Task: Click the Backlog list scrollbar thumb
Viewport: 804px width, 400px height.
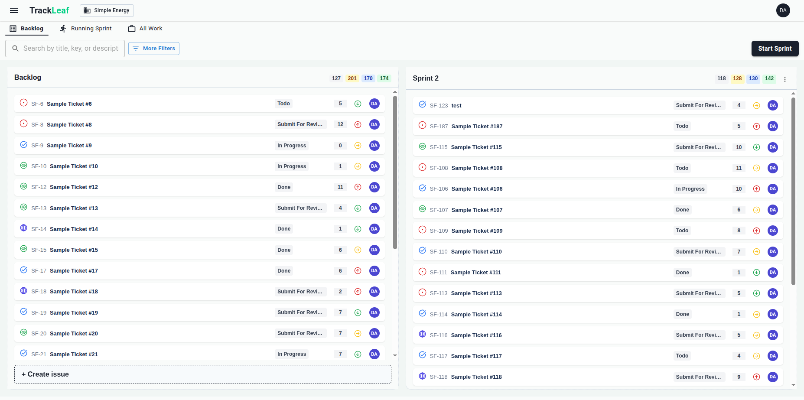Action: [395, 172]
